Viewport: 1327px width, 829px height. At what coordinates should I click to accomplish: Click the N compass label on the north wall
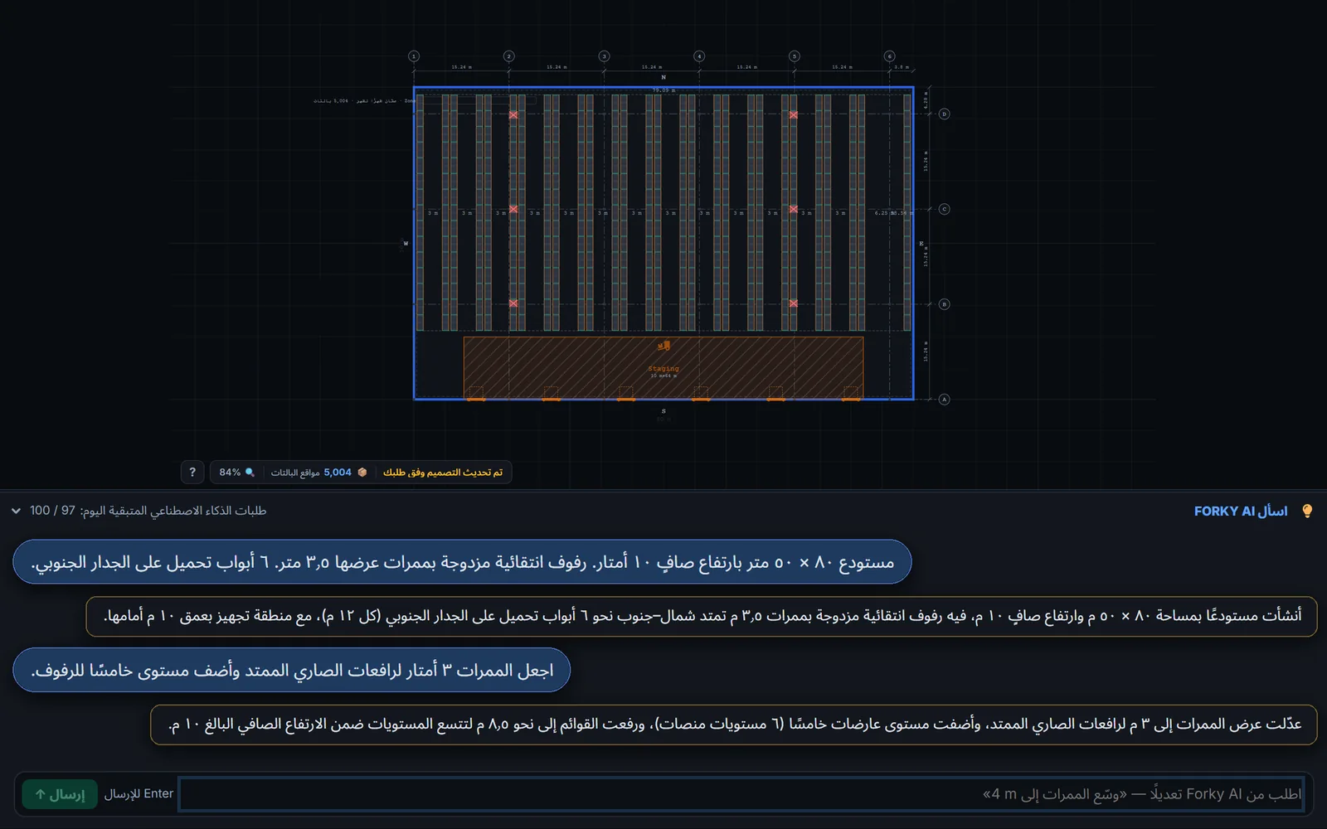tap(663, 77)
